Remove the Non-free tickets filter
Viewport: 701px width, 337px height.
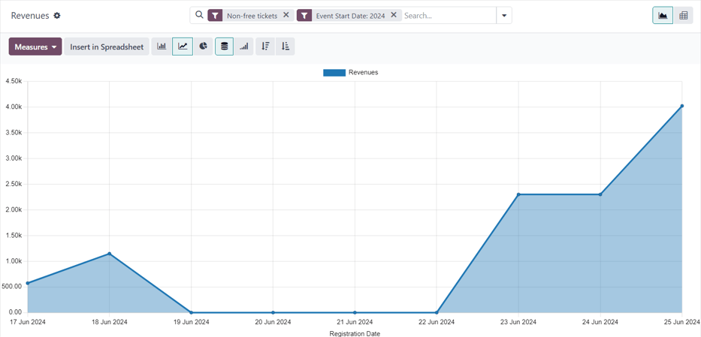(x=286, y=15)
